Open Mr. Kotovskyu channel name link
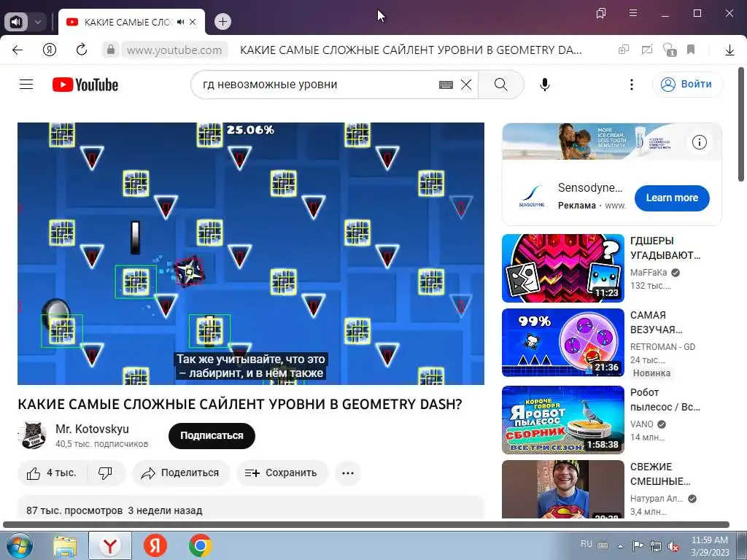The width and height of the screenshot is (747, 560). click(x=92, y=429)
